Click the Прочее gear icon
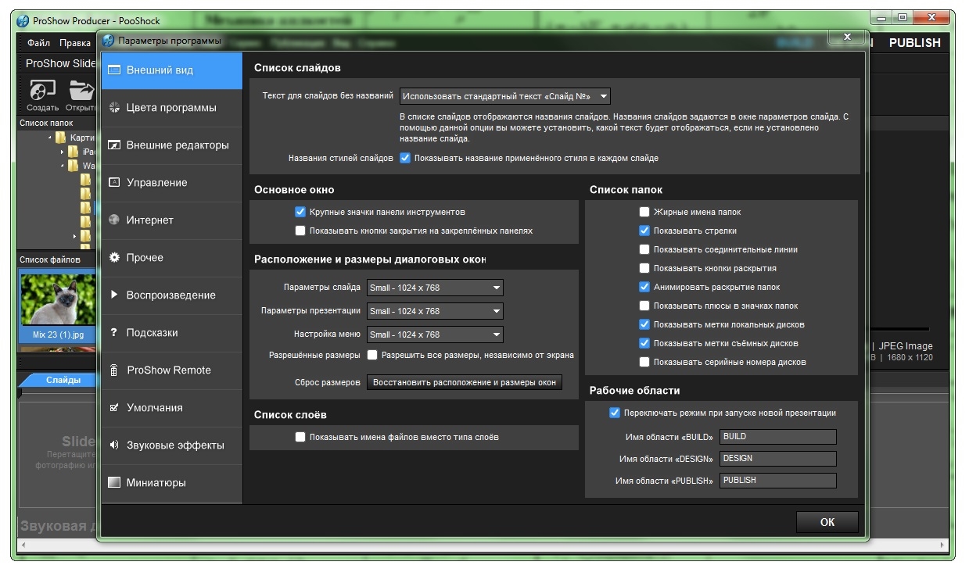Image resolution: width=969 pixels, height=576 pixels. (114, 258)
